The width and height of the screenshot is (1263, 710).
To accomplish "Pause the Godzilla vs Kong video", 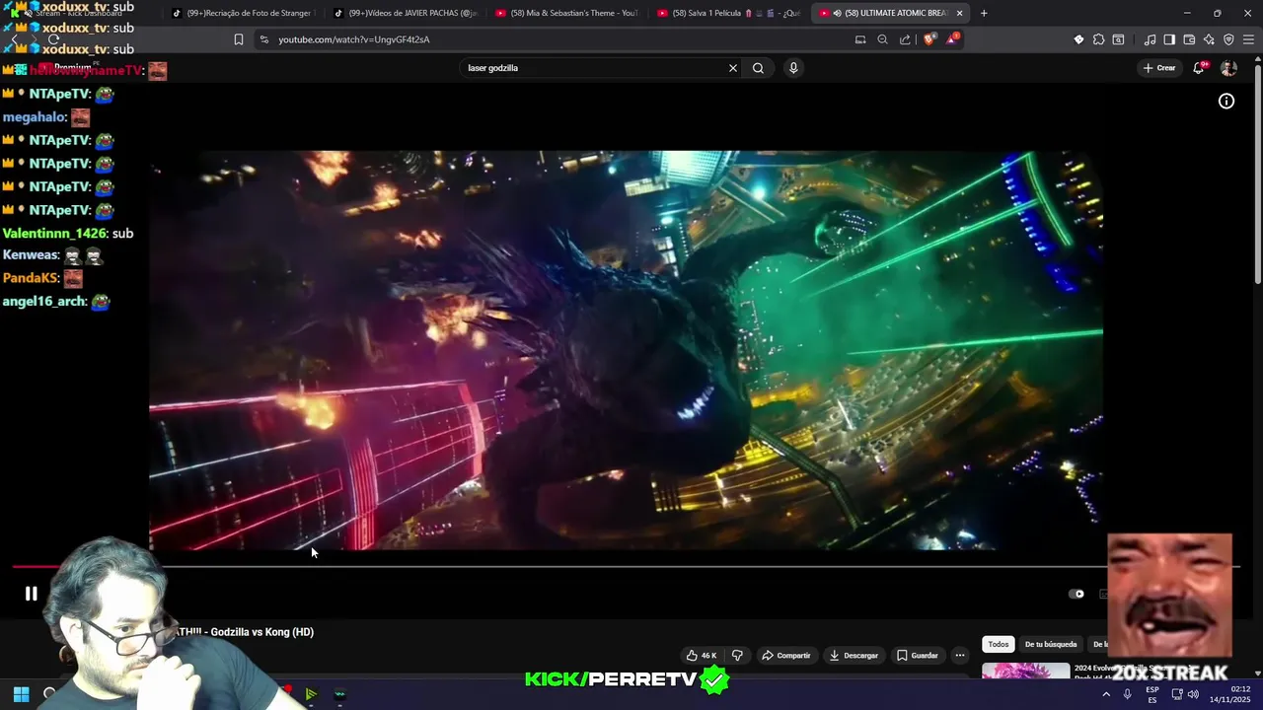I will [31, 594].
